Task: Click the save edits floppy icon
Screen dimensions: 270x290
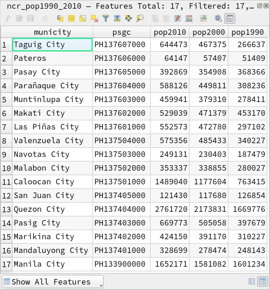Action: 31,18
